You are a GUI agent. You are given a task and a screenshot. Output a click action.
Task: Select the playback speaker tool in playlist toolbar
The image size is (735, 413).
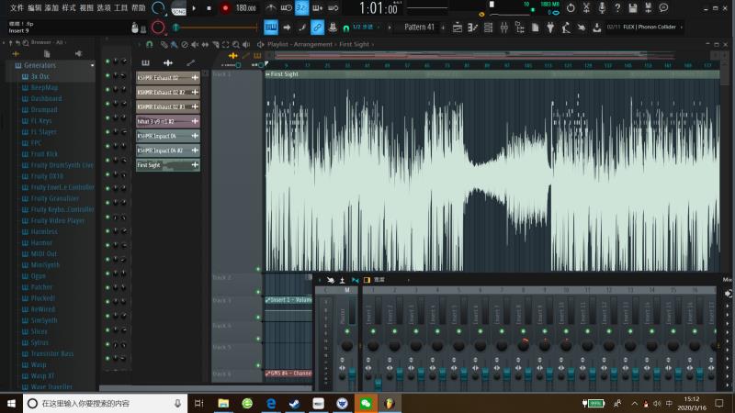click(x=246, y=45)
